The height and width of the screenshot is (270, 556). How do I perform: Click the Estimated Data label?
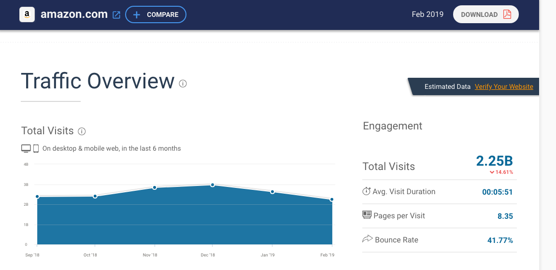point(447,86)
